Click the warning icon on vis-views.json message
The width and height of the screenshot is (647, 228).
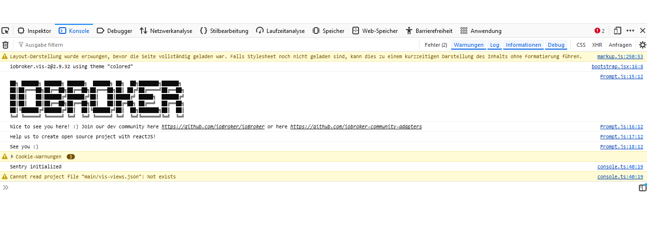pos(5,177)
